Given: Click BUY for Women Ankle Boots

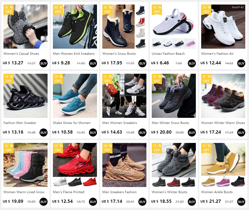Looking at the screenshot, I should tap(241, 202).
